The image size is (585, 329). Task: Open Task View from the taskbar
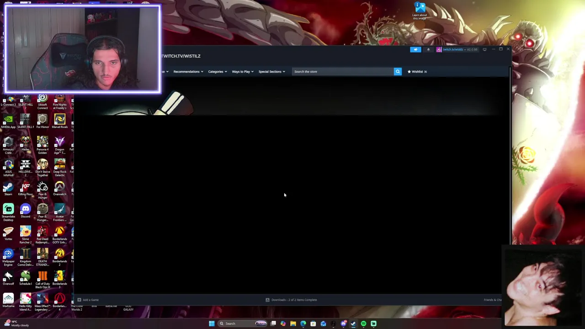(273, 324)
